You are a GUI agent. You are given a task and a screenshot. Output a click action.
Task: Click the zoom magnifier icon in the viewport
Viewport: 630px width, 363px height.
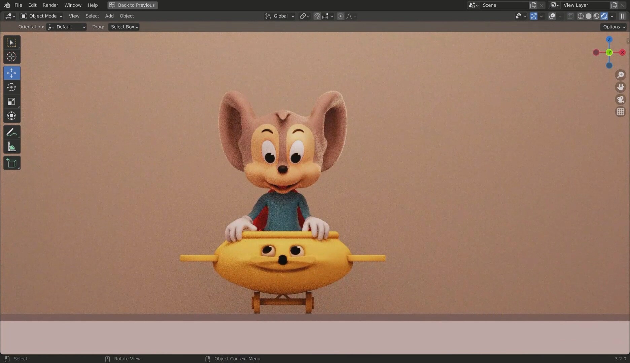[x=621, y=75]
